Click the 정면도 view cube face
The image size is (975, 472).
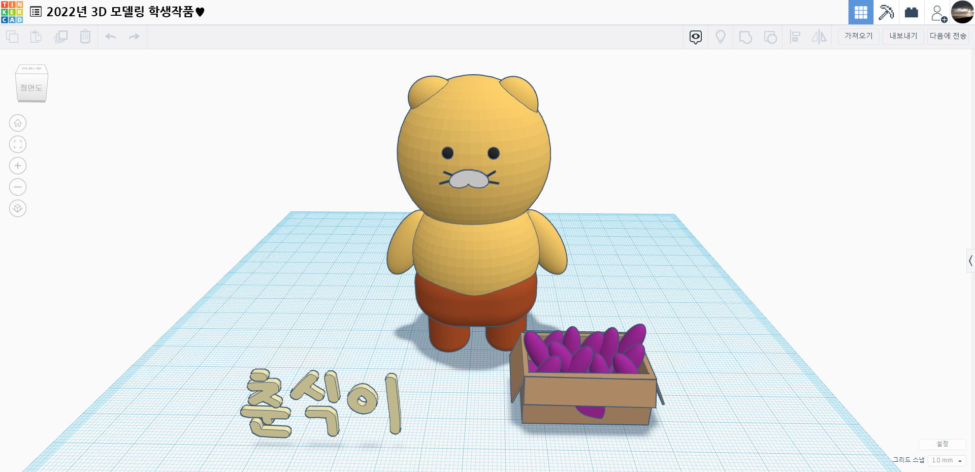click(x=31, y=88)
